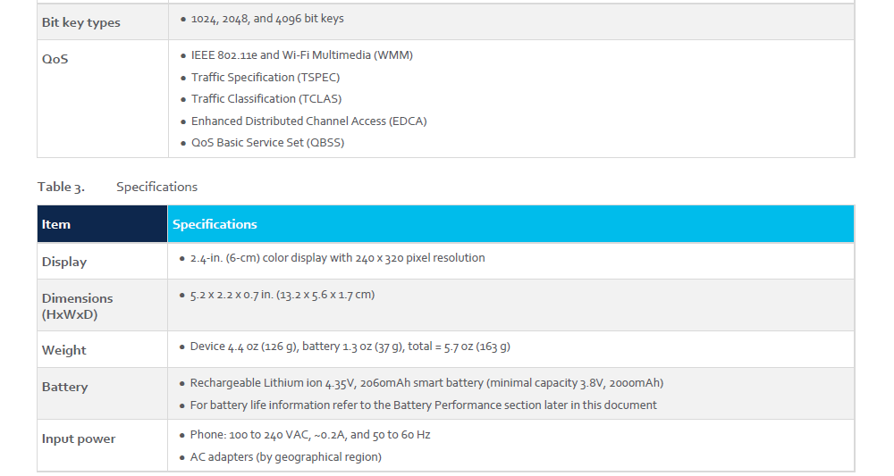Click the blue "Specifications" column header

click(215, 224)
